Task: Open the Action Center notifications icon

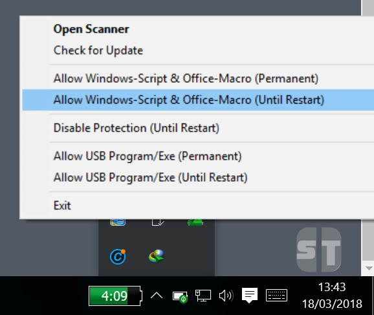Action: [250, 296]
